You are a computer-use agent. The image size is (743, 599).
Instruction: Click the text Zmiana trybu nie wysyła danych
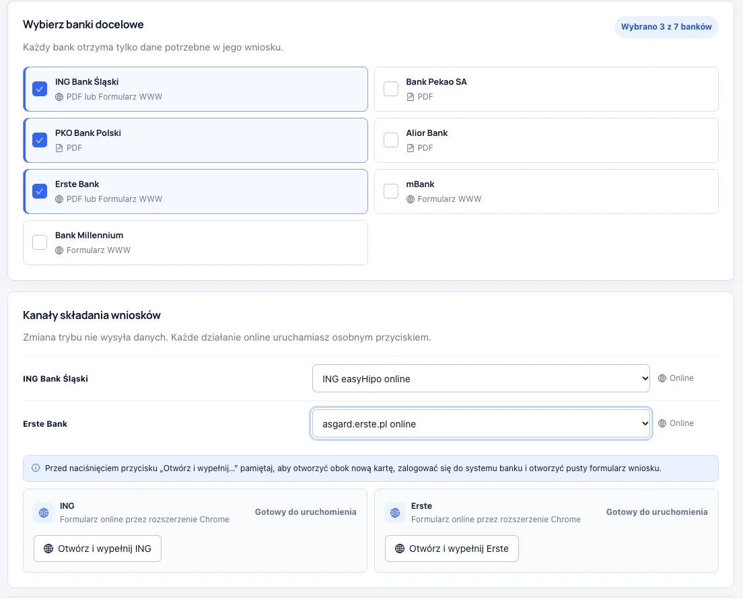pyautogui.click(x=96, y=337)
